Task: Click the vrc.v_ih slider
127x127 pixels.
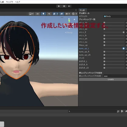Action: 114,36
